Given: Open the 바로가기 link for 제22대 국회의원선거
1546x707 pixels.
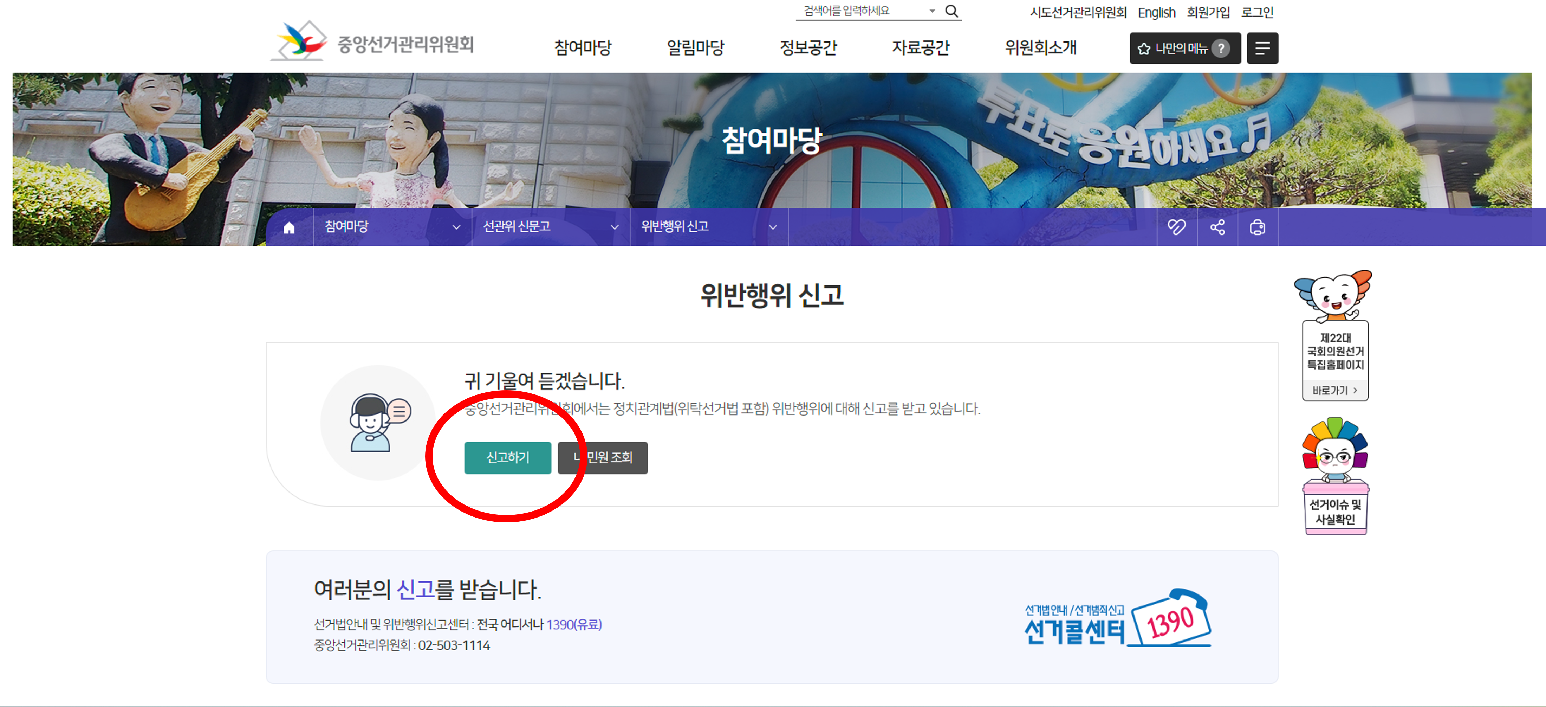Looking at the screenshot, I should pos(1335,391).
